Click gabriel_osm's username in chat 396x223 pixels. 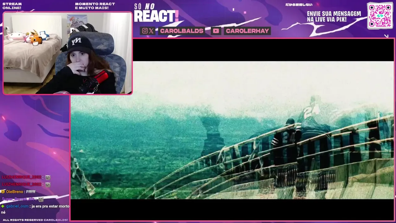[17, 206]
